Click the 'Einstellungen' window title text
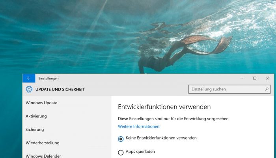 pos(48,78)
